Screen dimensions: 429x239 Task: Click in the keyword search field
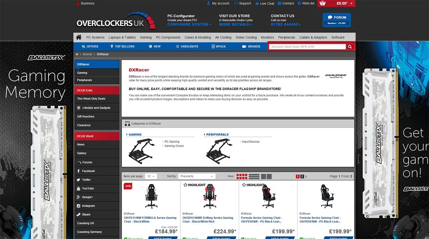pos(308,47)
